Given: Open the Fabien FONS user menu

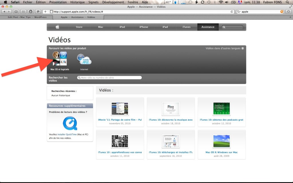Looking at the screenshot, I should tap(272, 2).
